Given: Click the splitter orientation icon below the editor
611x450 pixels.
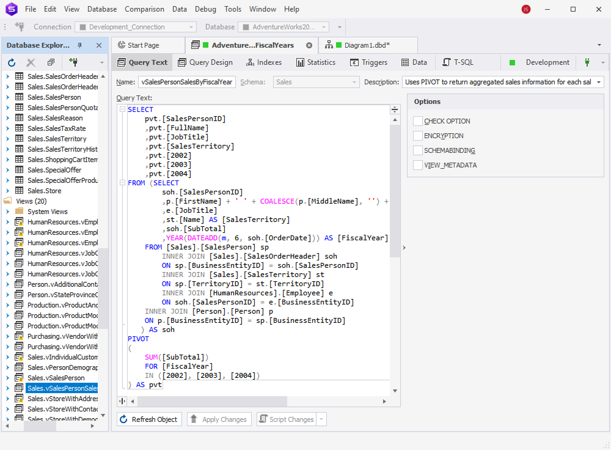Looking at the screenshot, I should tap(122, 401).
